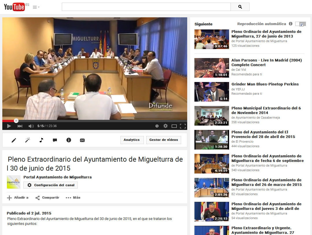Click the 340 visualizaciones count

[245, 170]
